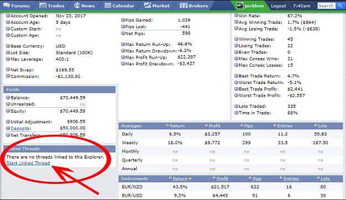The width and height of the screenshot is (346, 200).
Task: Click into the Search input field
Action: click(327, 6)
